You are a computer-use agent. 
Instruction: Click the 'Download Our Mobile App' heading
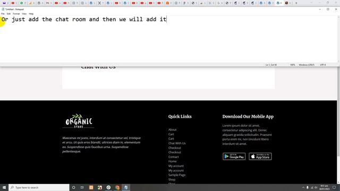coord(248,117)
